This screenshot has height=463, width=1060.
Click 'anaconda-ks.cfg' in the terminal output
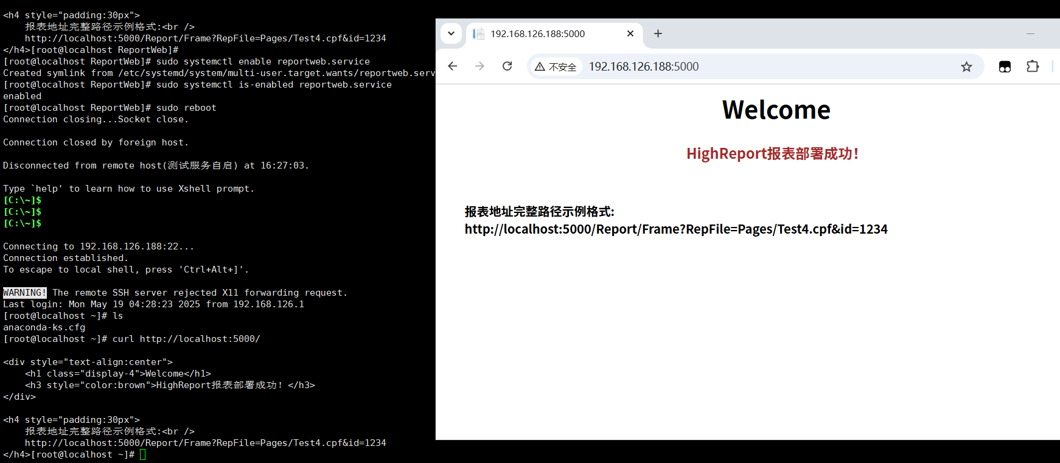point(44,327)
